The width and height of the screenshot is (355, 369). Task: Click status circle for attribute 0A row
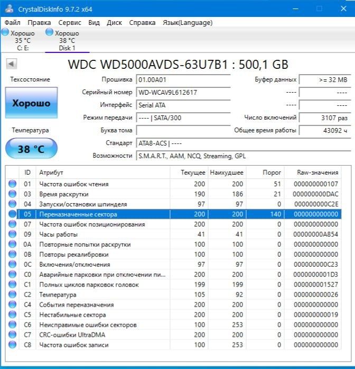point(12,244)
